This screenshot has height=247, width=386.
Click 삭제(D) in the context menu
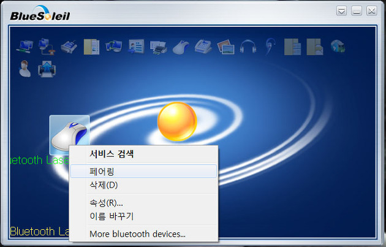pyautogui.click(x=143, y=185)
